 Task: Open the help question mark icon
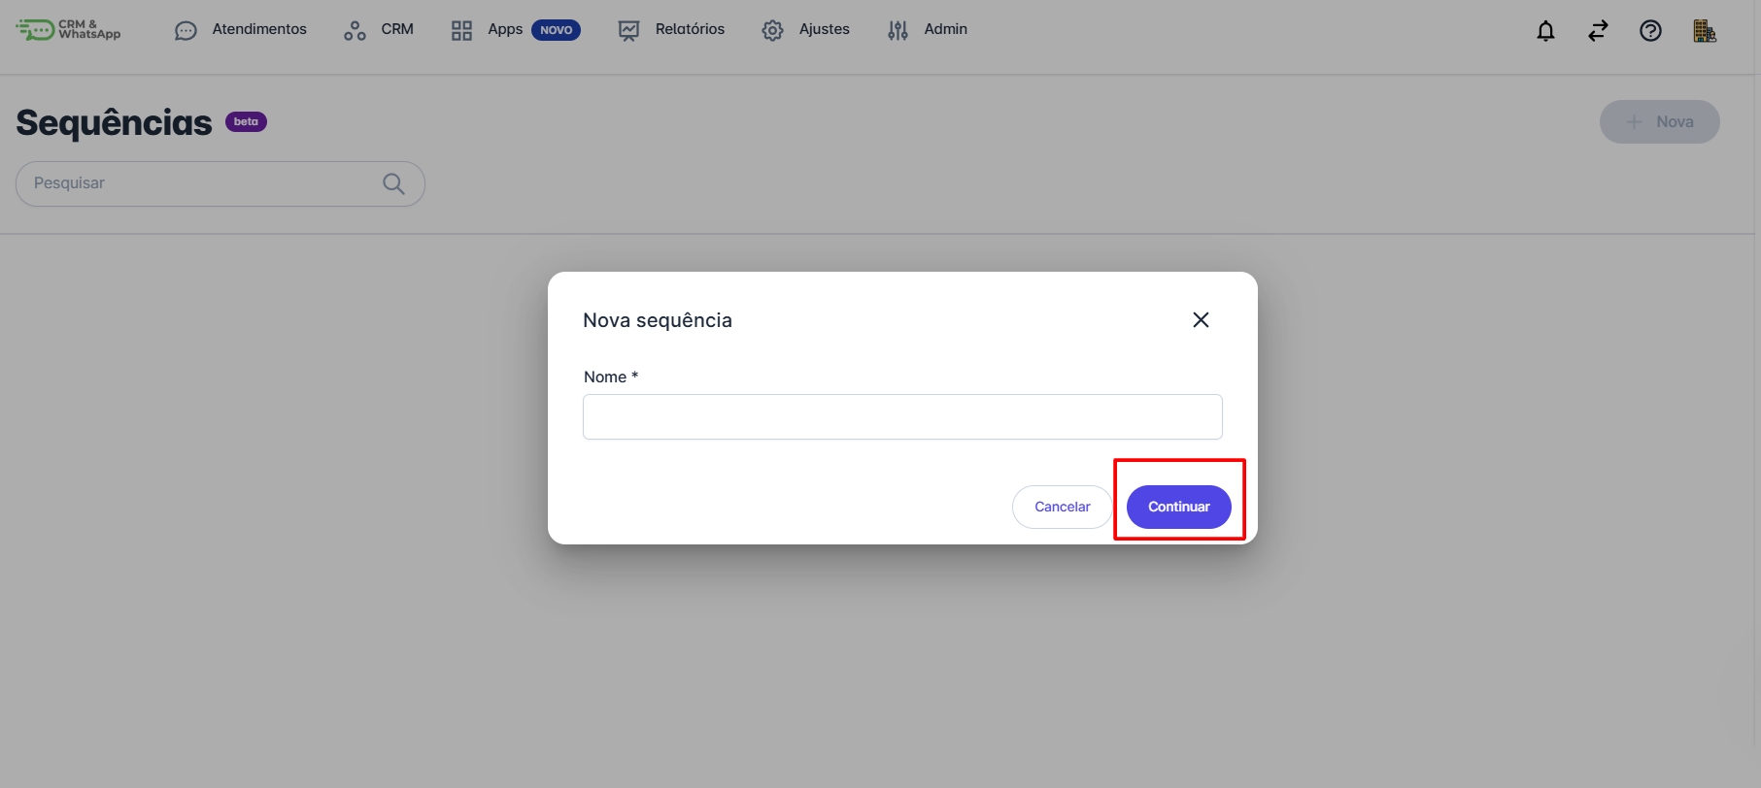click(x=1650, y=31)
